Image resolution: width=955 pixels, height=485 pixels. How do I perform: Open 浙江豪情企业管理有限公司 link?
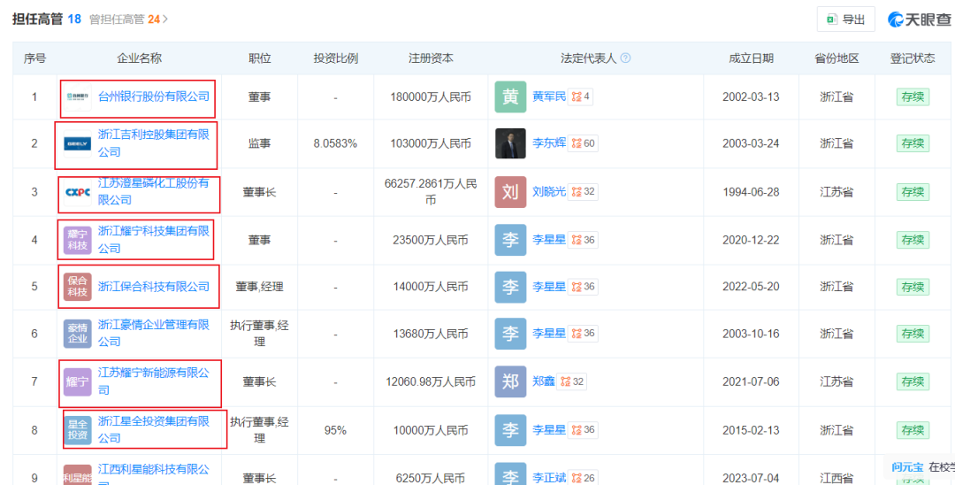point(154,334)
